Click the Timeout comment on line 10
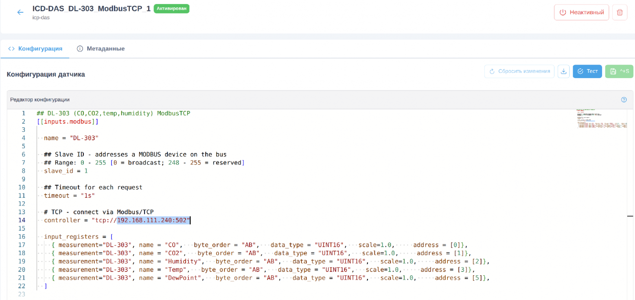This screenshot has width=635, height=300. click(x=93, y=187)
